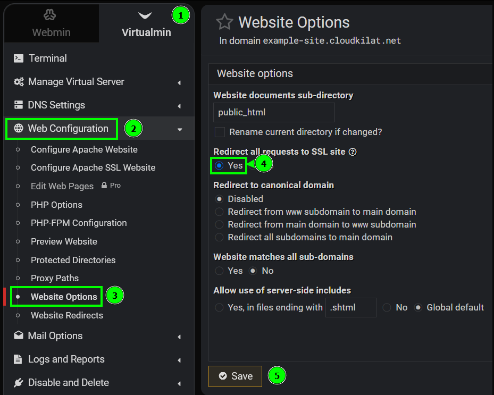Image resolution: width=494 pixels, height=395 pixels.
Task: Click the Webmin logo icon
Action: [50, 15]
